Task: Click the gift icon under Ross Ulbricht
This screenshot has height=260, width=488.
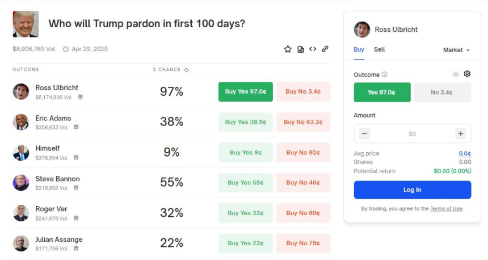Action: click(80, 97)
